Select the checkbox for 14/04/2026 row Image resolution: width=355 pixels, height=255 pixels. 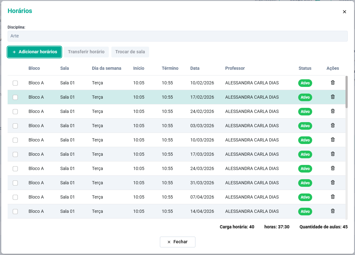click(x=15, y=211)
